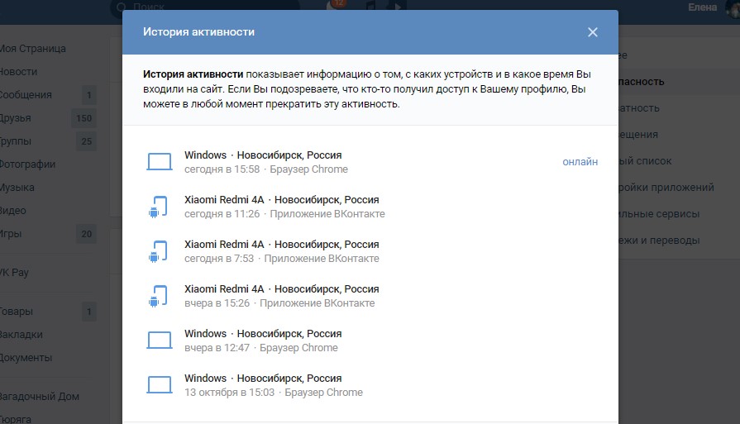This screenshot has width=740, height=424.
Task: Open Документы in left menu
Action: tap(26, 358)
